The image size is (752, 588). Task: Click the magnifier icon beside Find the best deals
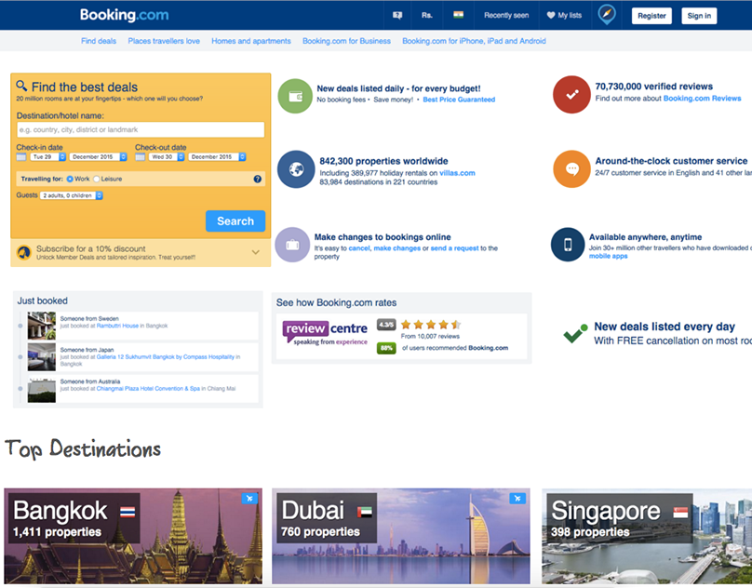(x=21, y=86)
